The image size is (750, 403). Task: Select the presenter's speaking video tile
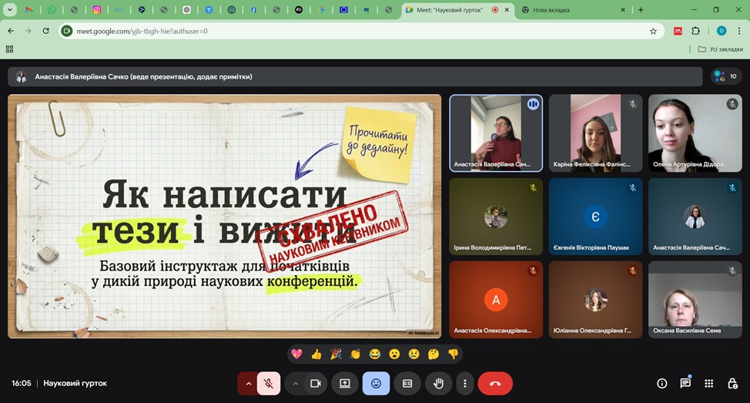(x=496, y=133)
